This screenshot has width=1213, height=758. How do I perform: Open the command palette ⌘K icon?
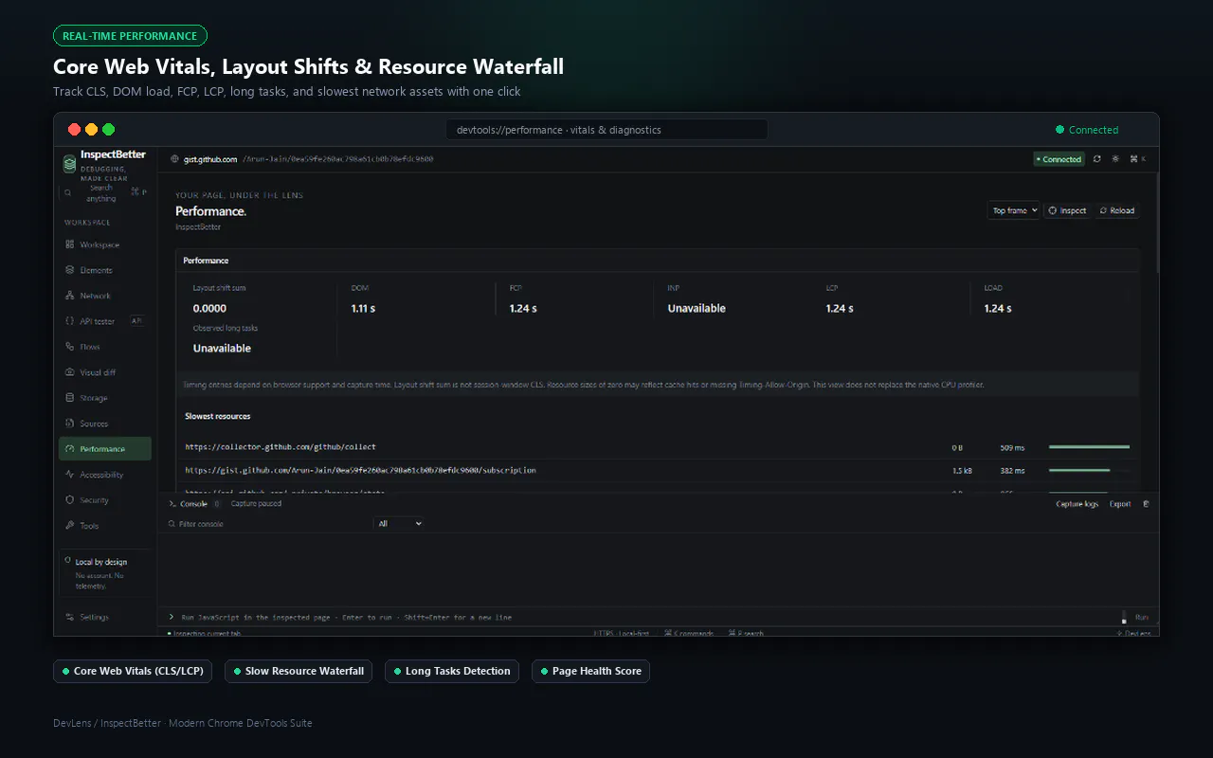click(x=1137, y=159)
